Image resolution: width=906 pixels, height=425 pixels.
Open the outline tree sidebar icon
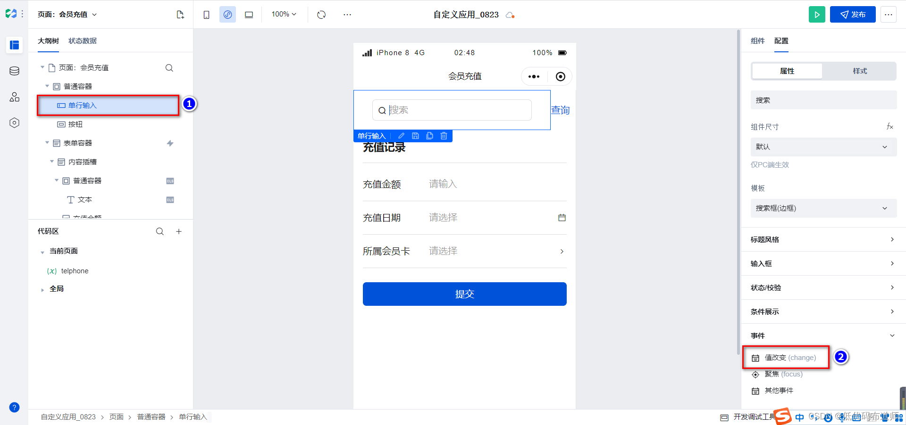(15, 45)
